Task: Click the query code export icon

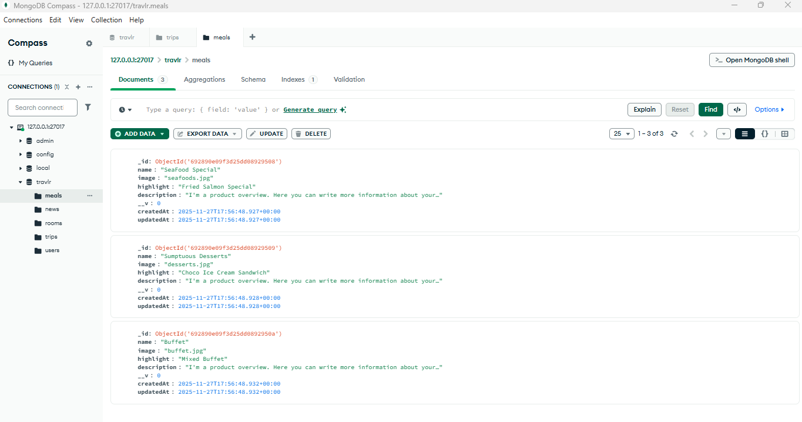Action: [737, 109]
